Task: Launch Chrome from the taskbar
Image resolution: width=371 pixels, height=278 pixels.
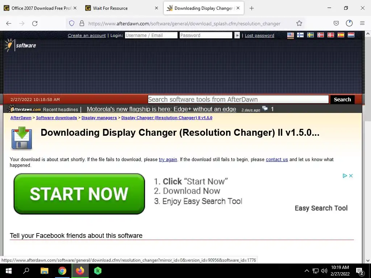Action: (x=62, y=271)
